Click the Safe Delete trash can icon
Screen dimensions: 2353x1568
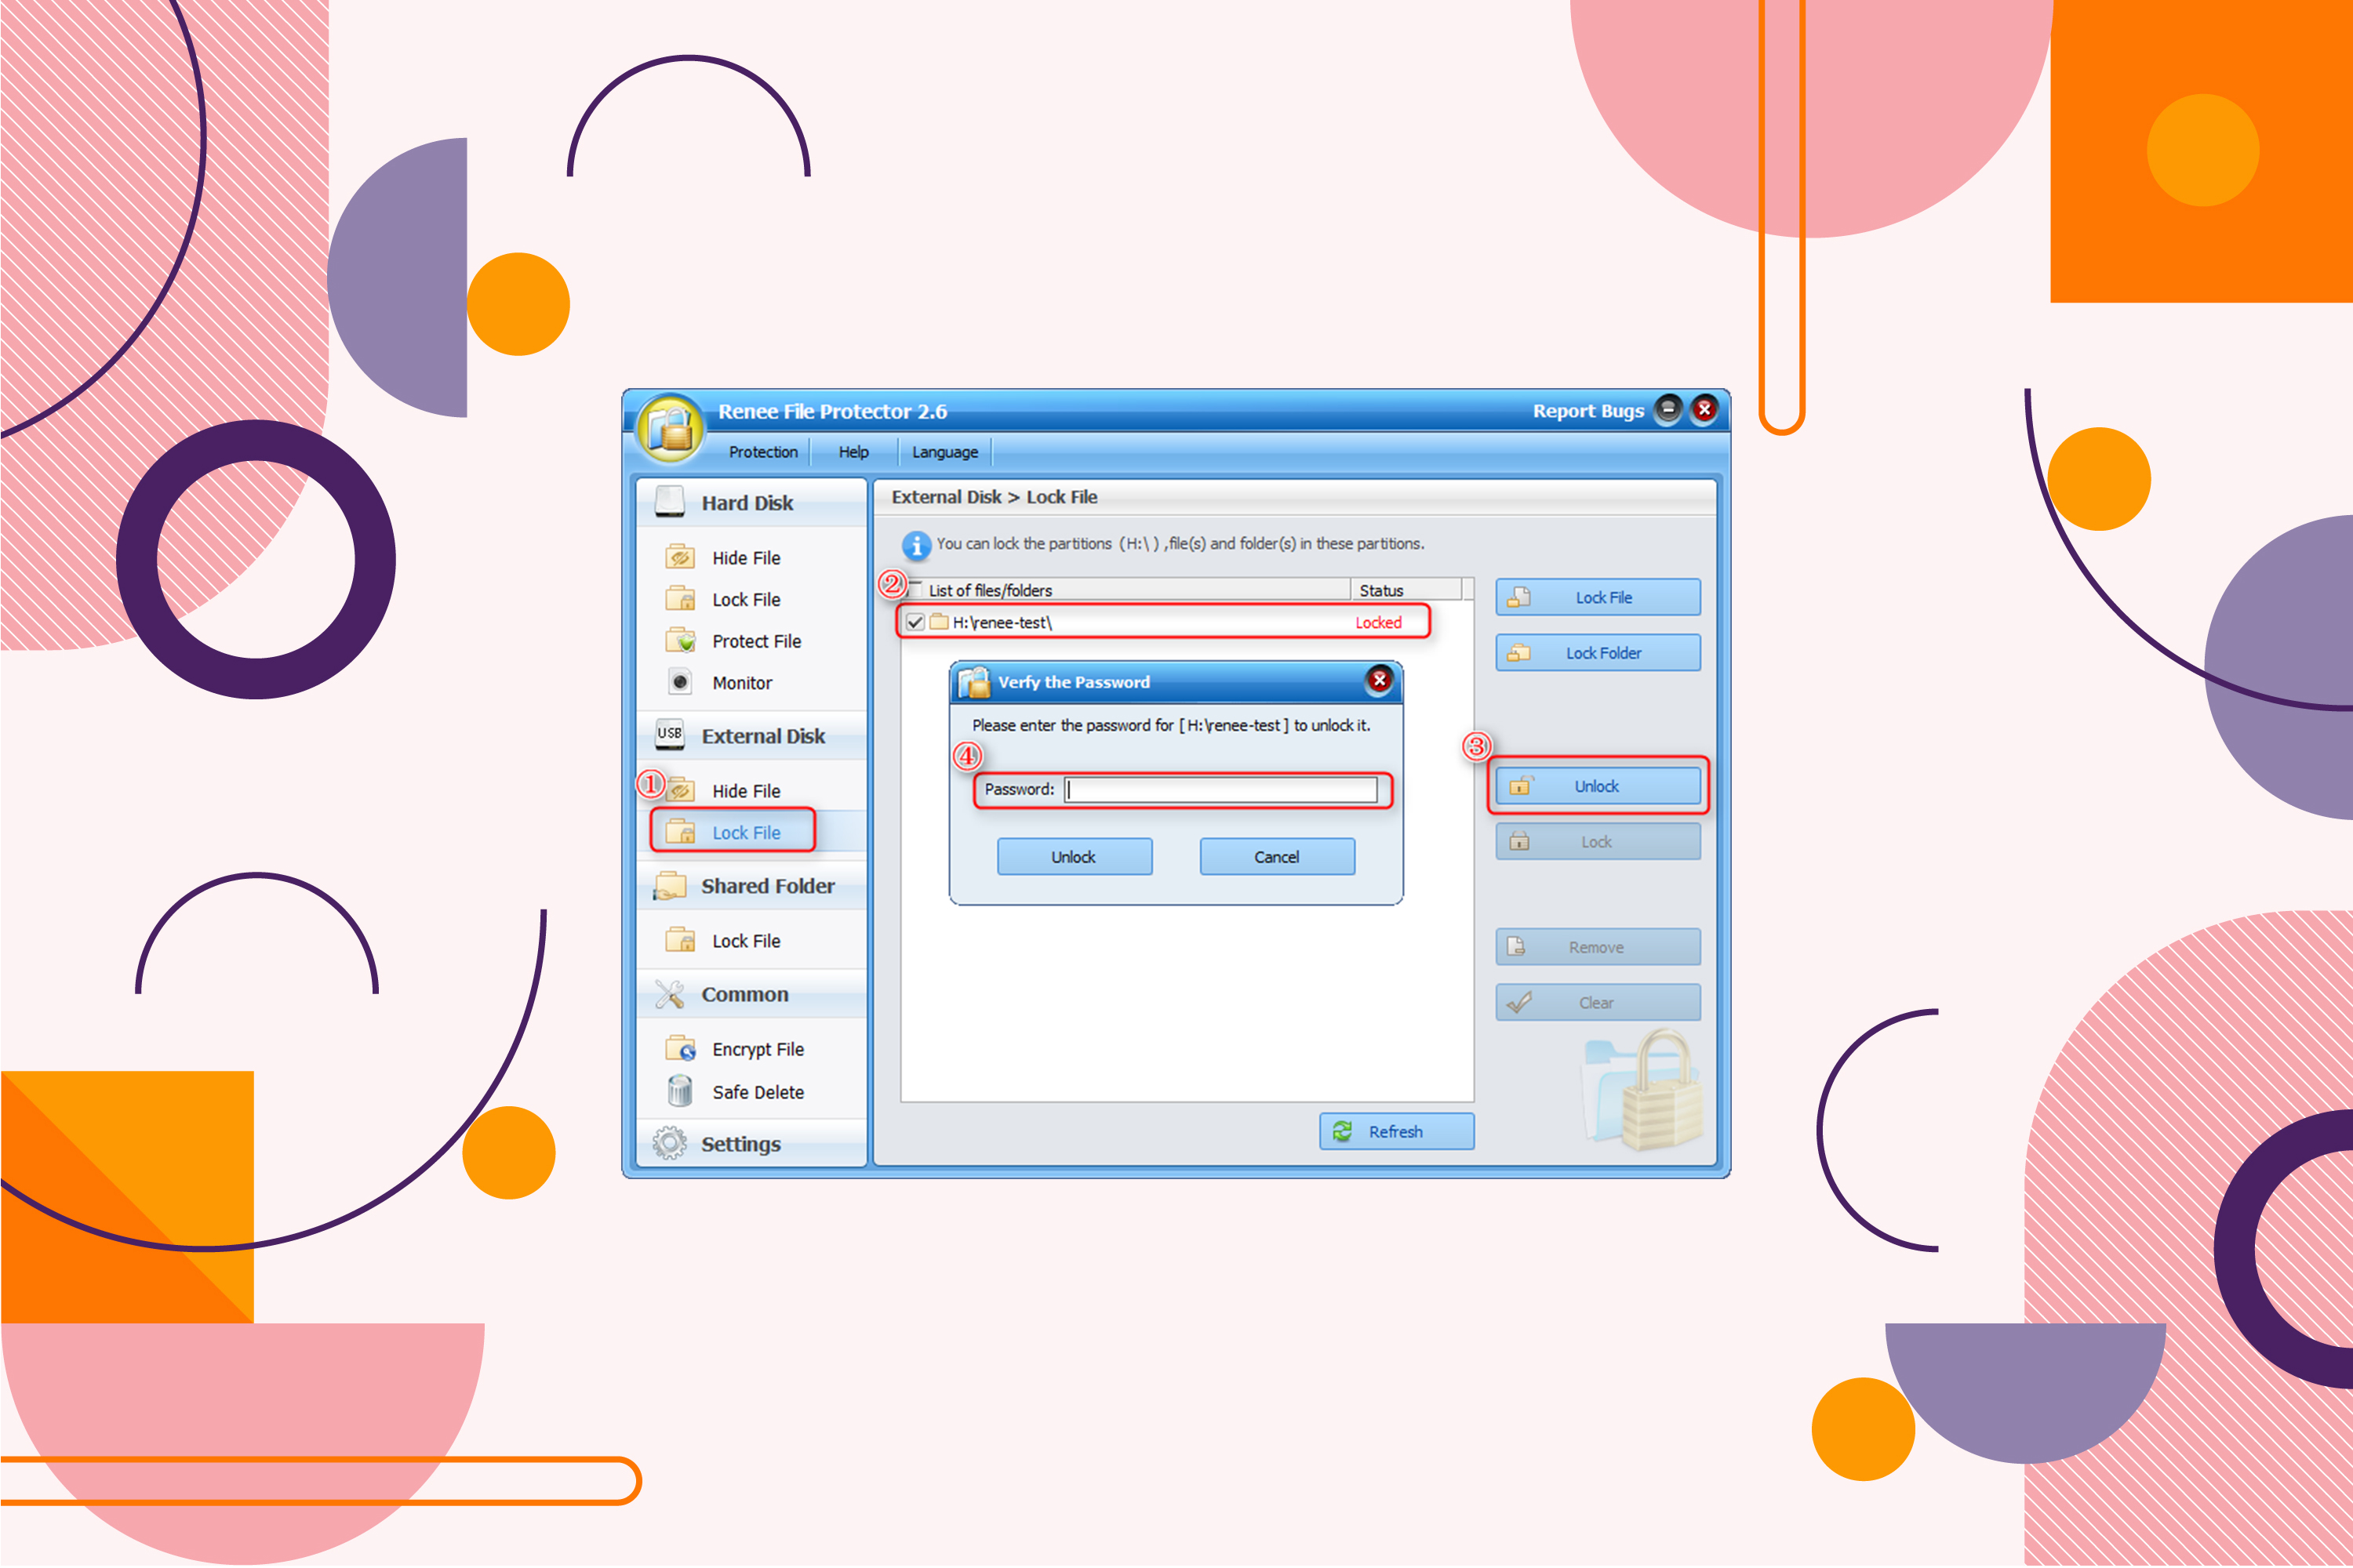(x=680, y=1090)
